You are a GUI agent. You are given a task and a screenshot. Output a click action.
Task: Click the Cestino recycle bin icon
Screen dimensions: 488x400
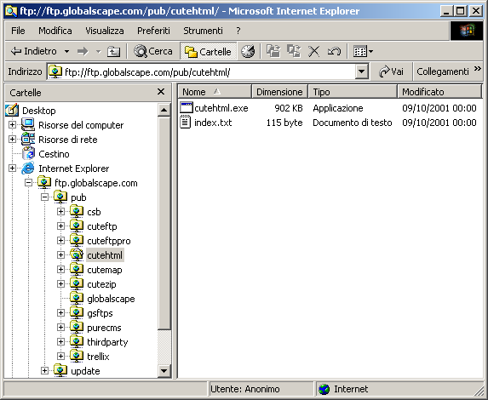tap(28, 154)
